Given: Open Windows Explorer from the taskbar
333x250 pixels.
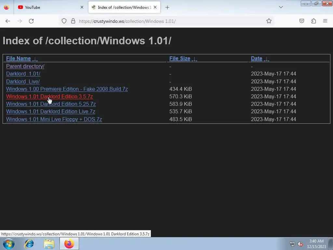Looking at the screenshot, I should pos(49,244).
